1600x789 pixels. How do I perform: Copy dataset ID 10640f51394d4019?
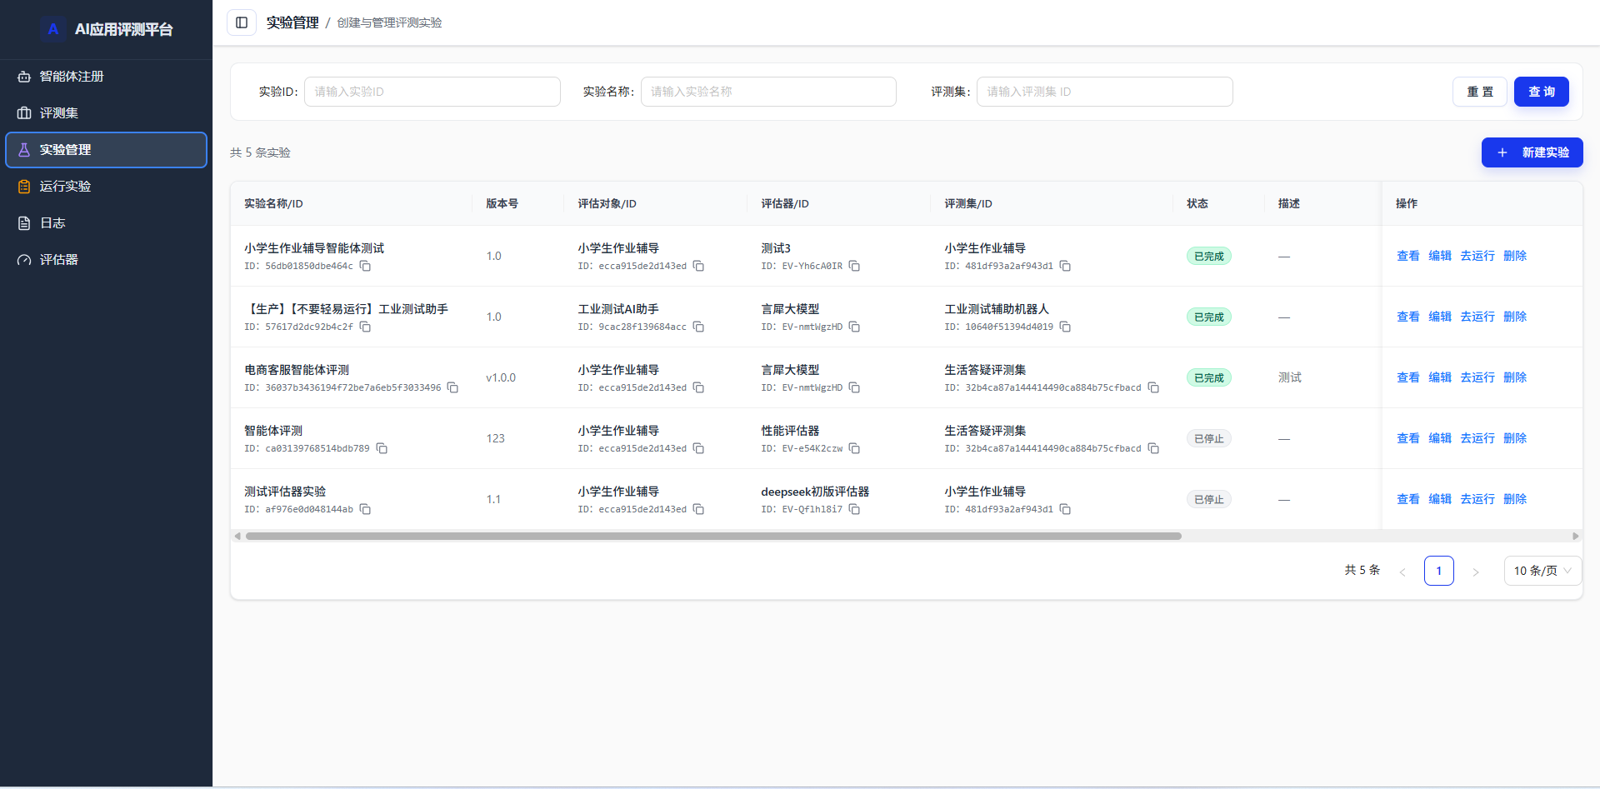(x=1065, y=327)
